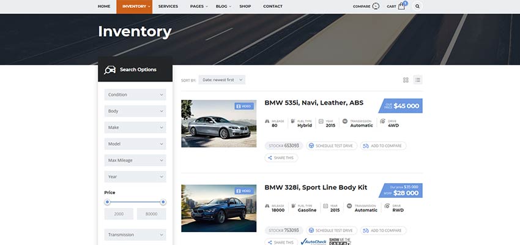This screenshot has height=245, width=520.
Task: Click mileage icon on BMW 535i
Action: (267, 121)
